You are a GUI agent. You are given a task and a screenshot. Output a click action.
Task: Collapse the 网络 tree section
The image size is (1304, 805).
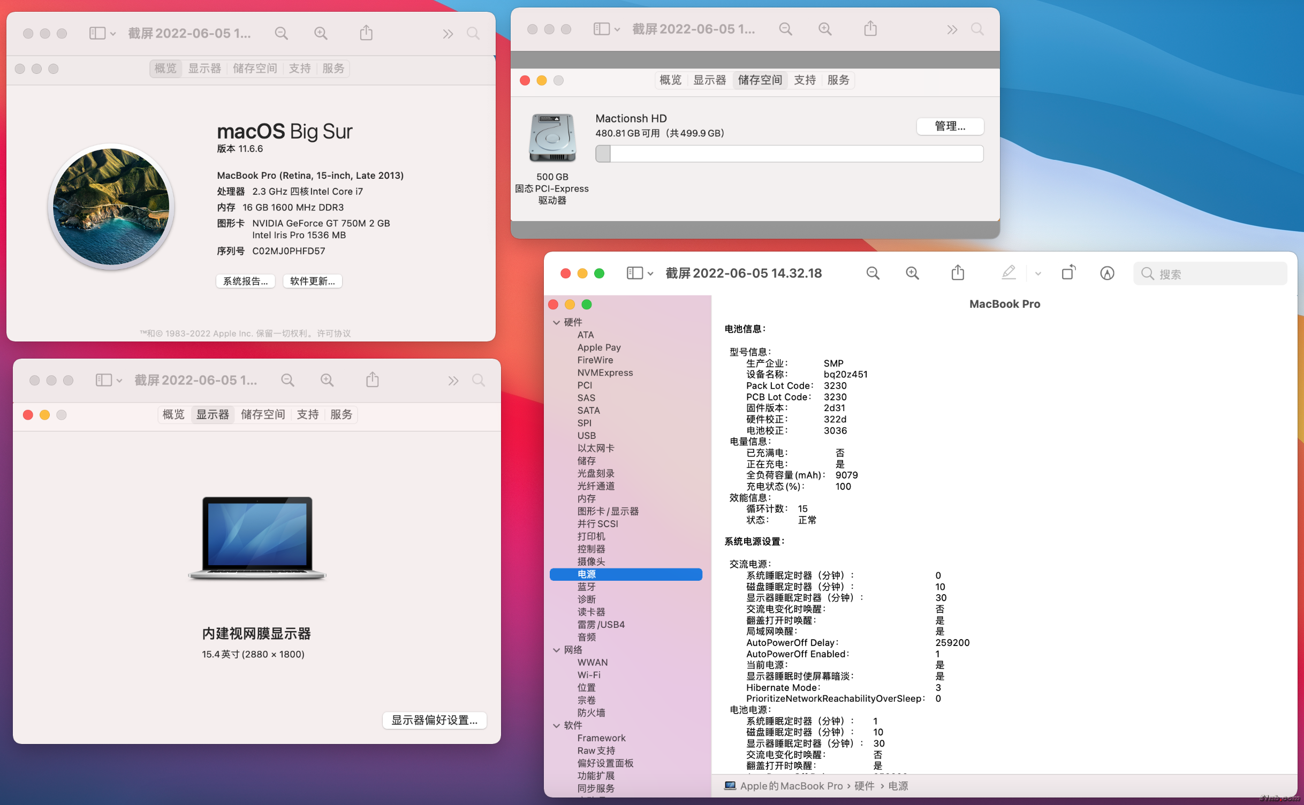[556, 650]
